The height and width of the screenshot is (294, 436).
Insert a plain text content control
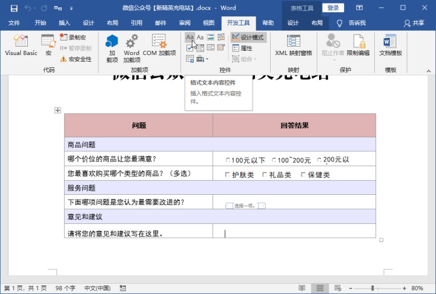tap(200, 38)
